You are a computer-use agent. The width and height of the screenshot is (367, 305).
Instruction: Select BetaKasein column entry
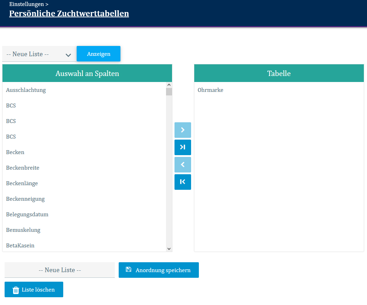coord(20,246)
